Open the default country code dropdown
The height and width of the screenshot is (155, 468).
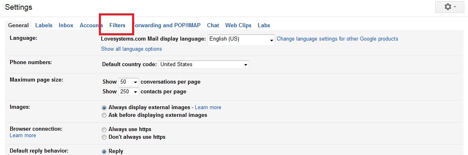click(x=204, y=64)
